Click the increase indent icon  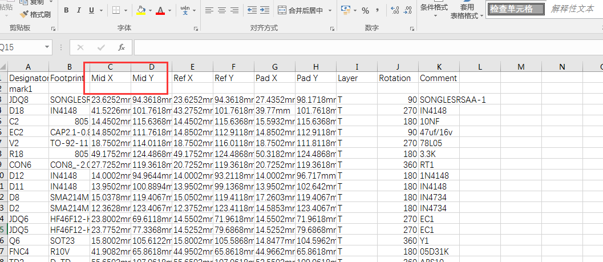pos(264,10)
